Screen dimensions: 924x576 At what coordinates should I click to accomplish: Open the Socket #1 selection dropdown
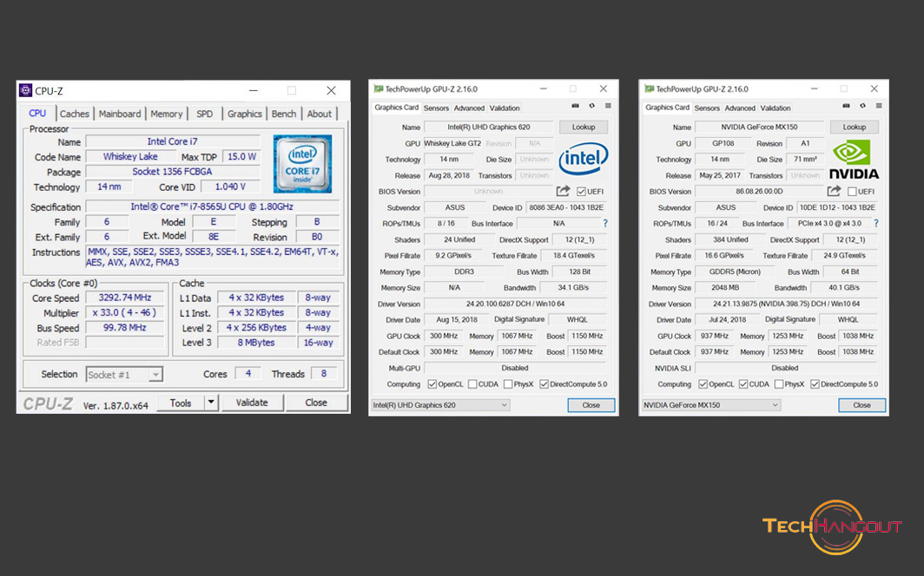coord(124,375)
